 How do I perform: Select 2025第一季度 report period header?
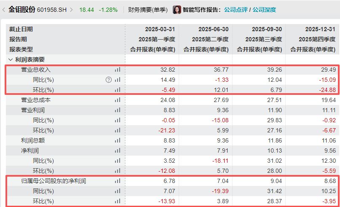(157, 39)
